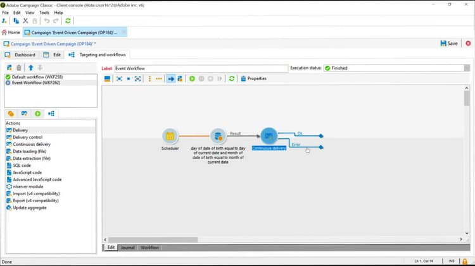The image size is (475, 266).
Task: Toggle the display panel icon in workflow toolbar
Action: (107, 78)
